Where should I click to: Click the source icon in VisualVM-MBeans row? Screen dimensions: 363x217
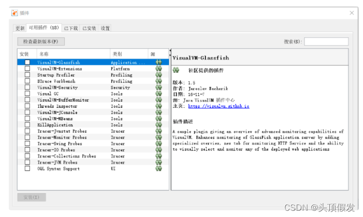tap(158, 119)
